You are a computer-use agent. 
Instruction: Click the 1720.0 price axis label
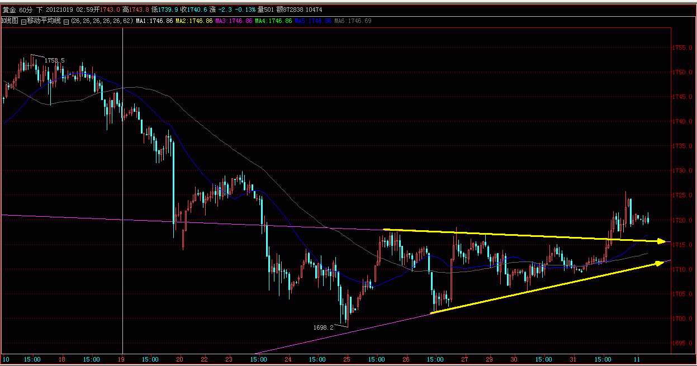(x=682, y=220)
